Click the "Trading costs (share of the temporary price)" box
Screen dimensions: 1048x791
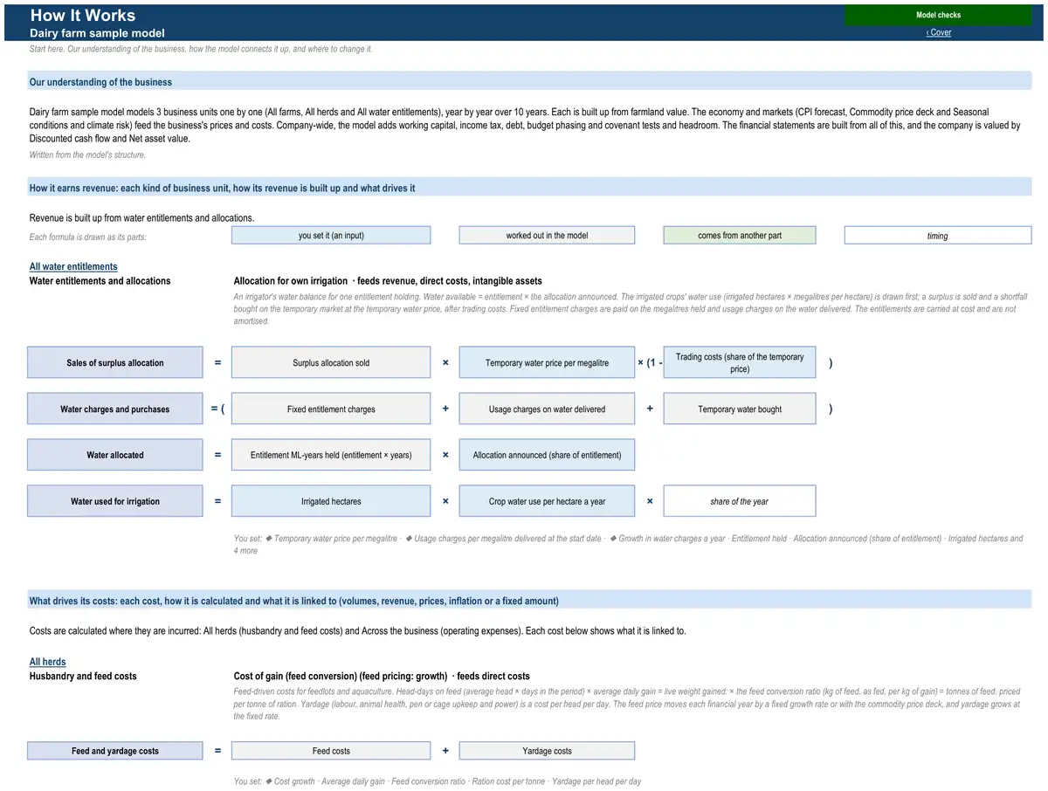tap(740, 362)
